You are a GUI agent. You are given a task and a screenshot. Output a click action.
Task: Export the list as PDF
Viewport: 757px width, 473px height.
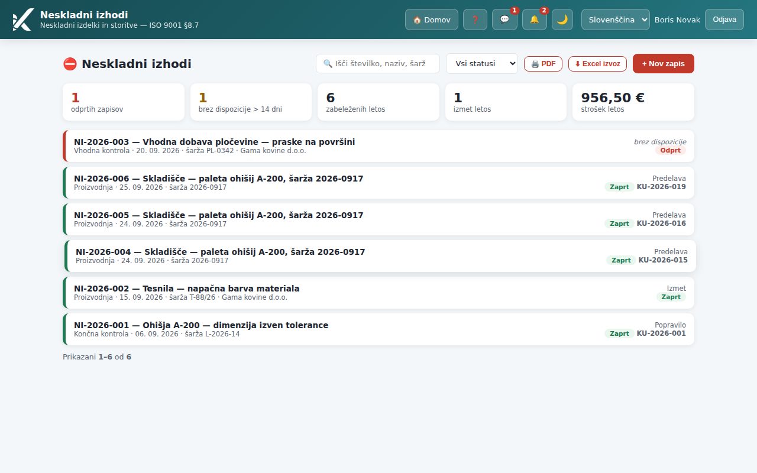coord(543,64)
